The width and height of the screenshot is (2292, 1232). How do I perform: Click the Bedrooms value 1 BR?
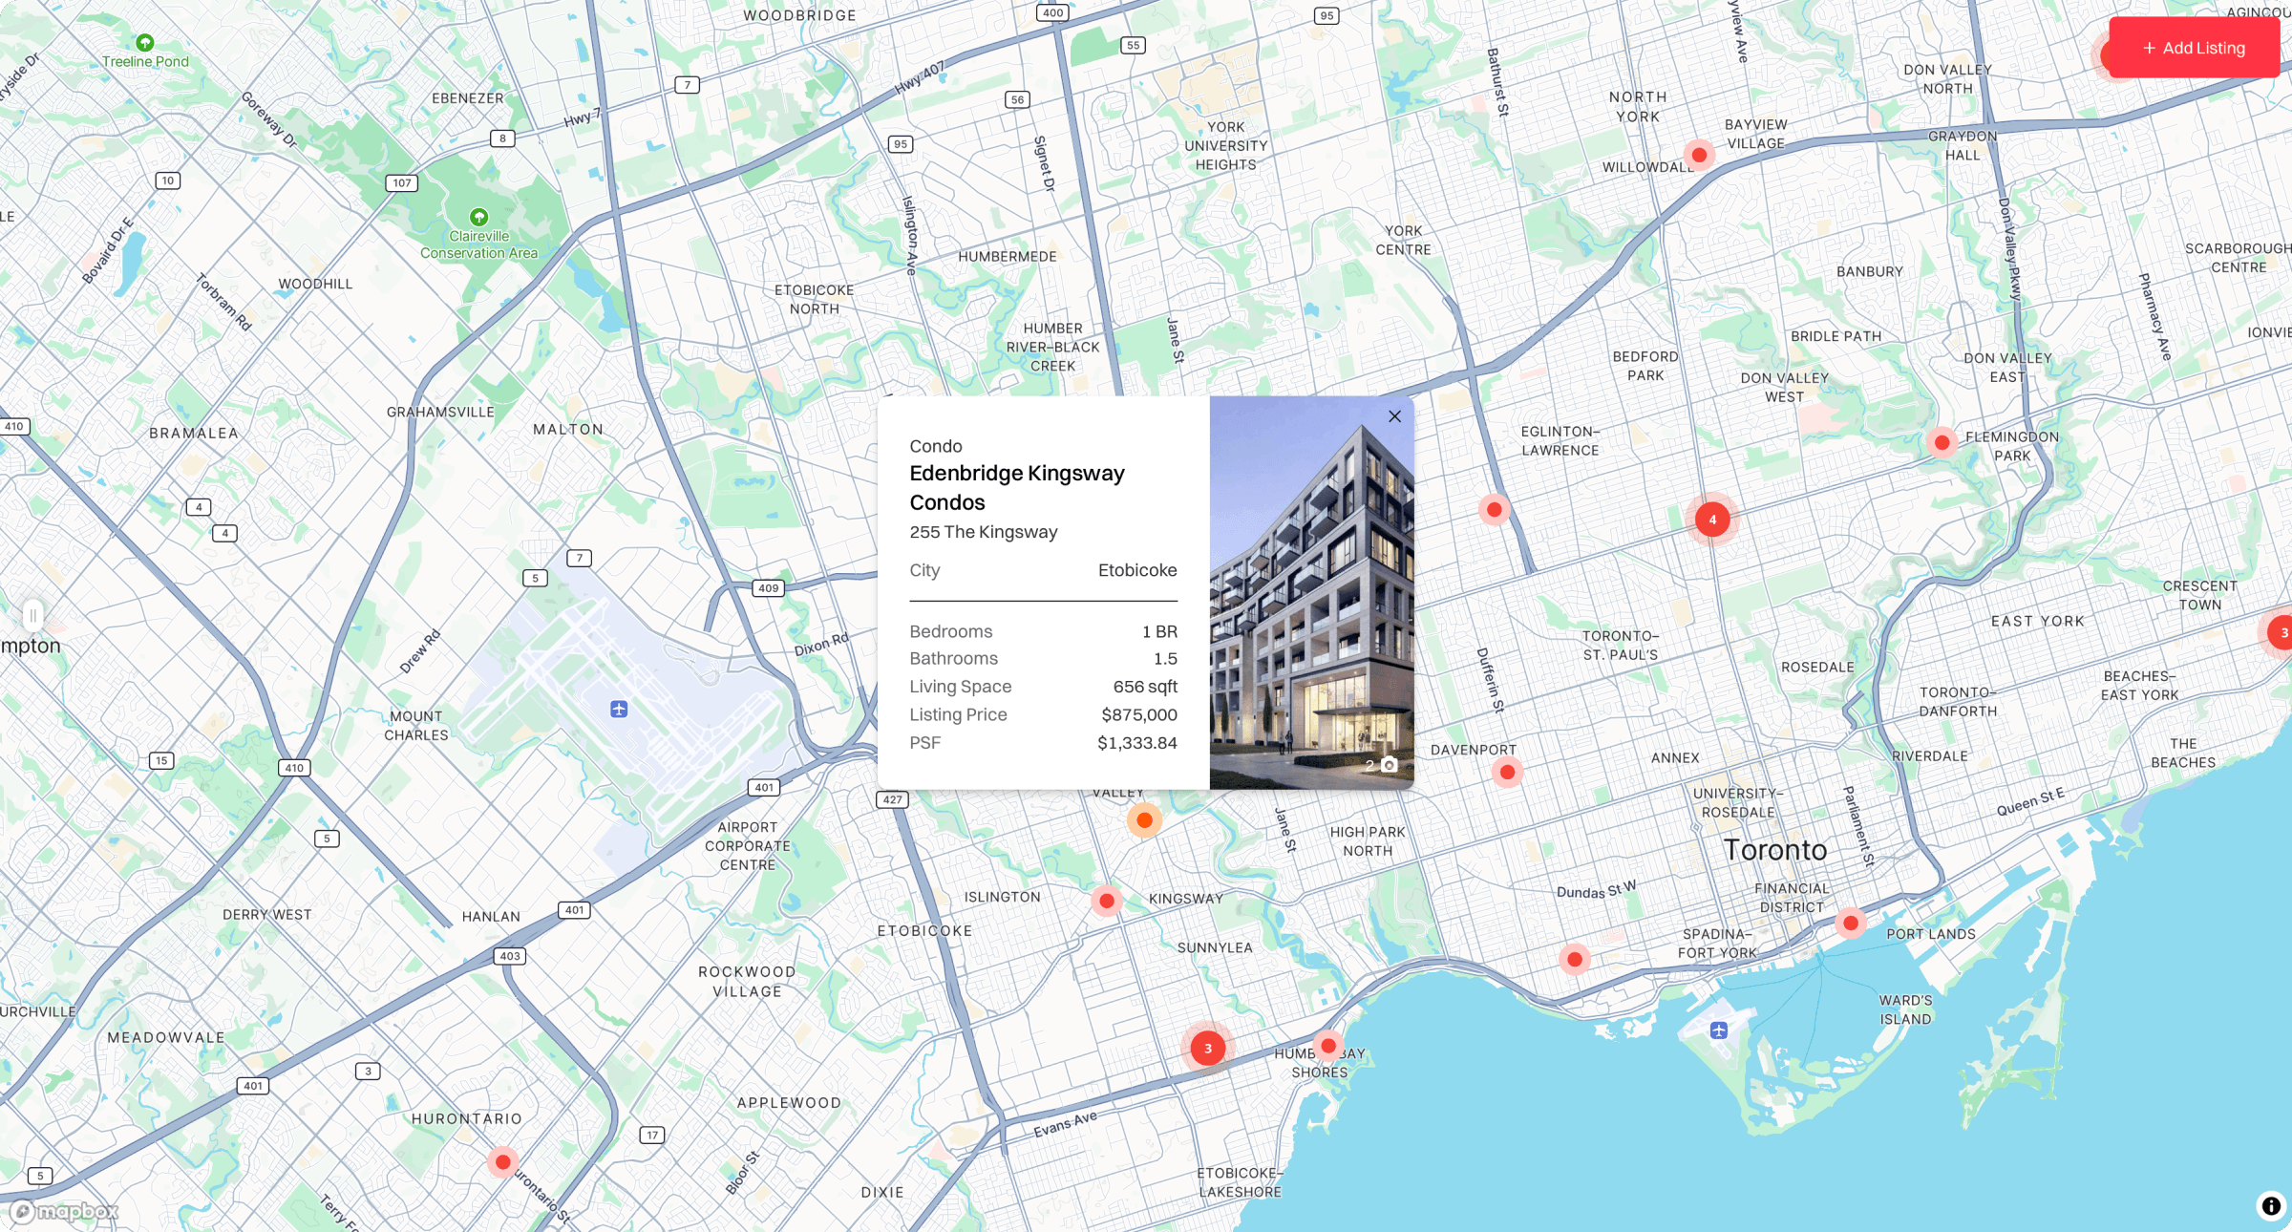point(1159,631)
